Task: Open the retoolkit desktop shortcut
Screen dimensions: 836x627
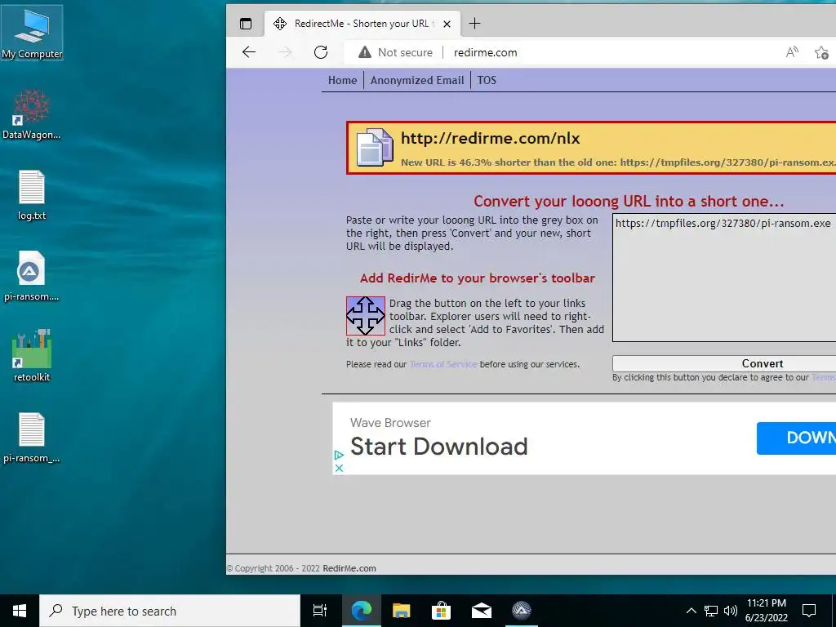Action: pyautogui.click(x=32, y=356)
